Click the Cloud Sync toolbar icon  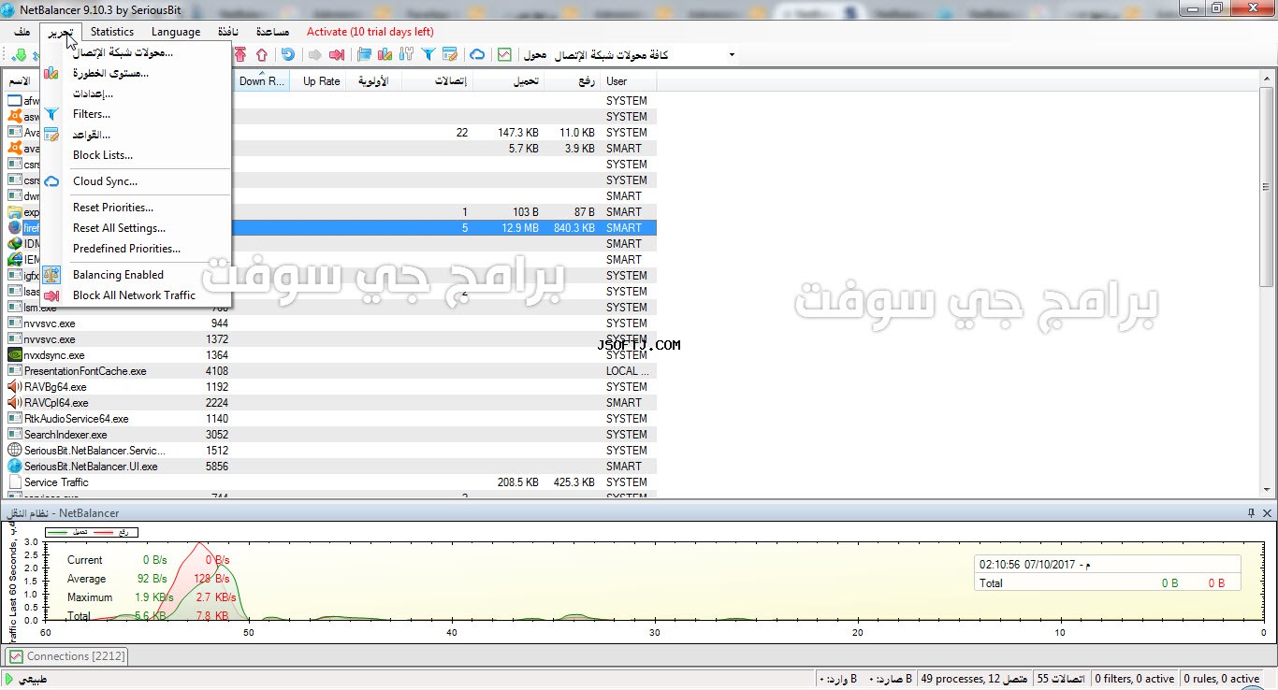pos(477,55)
